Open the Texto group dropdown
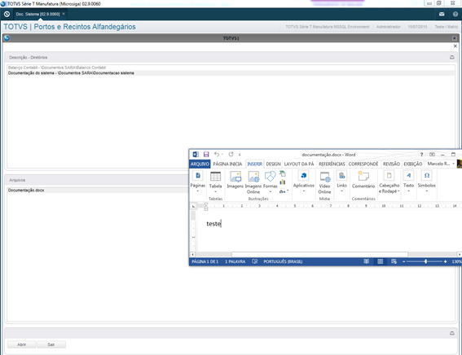The width and height of the screenshot is (462, 355). coord(408,182)
